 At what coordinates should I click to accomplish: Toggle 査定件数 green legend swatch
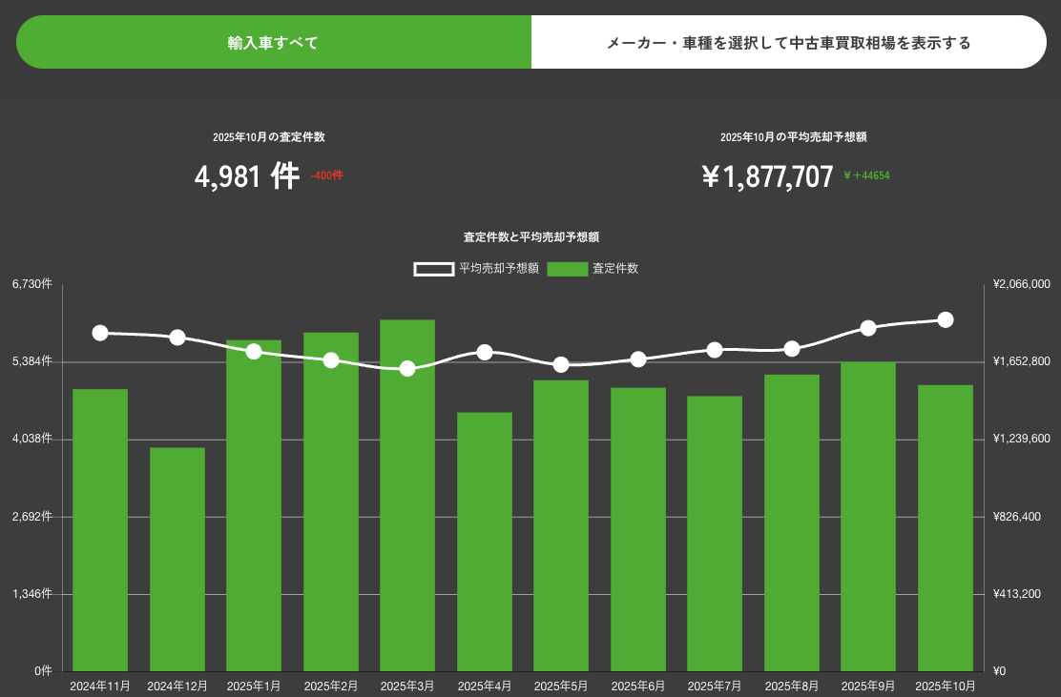[x=568, y=269]
